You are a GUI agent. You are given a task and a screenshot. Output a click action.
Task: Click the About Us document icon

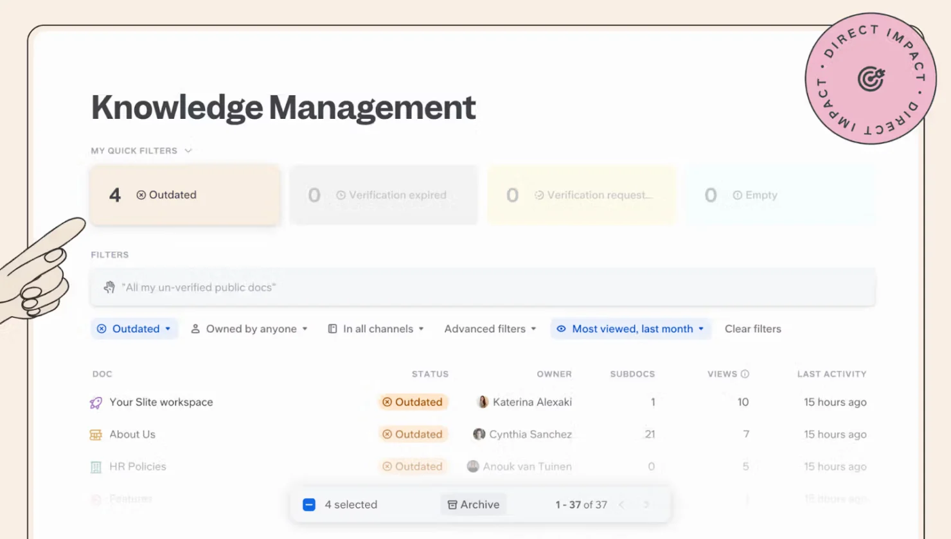click(x=96, y=435)
